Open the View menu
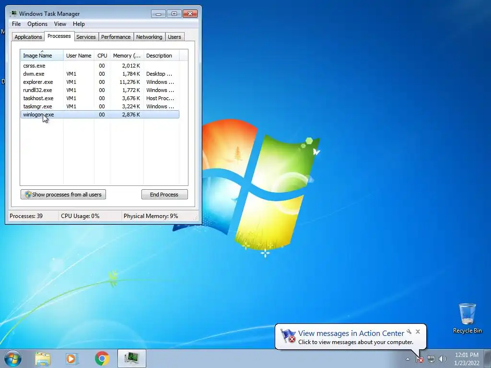Image resolution: width=491 pixels, height=368 pixels. click(x=60, y=24)
